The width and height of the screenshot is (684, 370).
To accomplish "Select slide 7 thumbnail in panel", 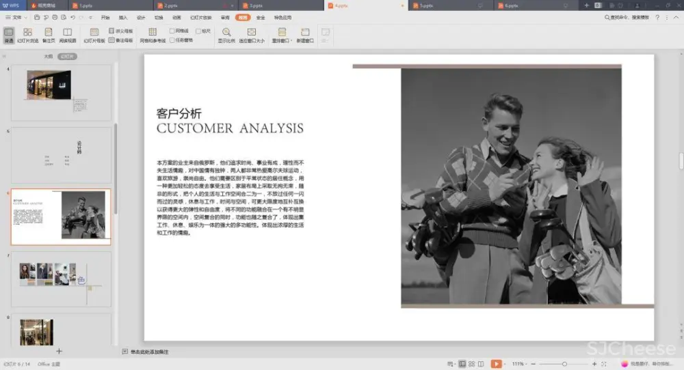I will coord(61,278).
